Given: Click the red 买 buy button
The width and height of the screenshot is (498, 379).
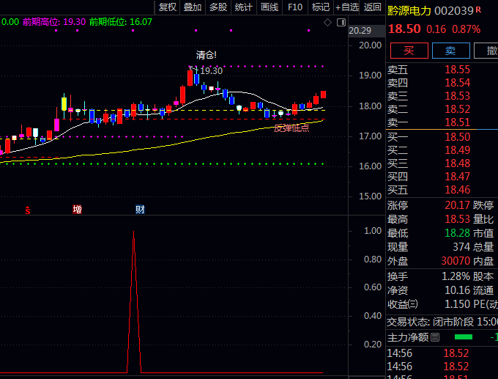Looking at the screenshot, I should (409, 51).
